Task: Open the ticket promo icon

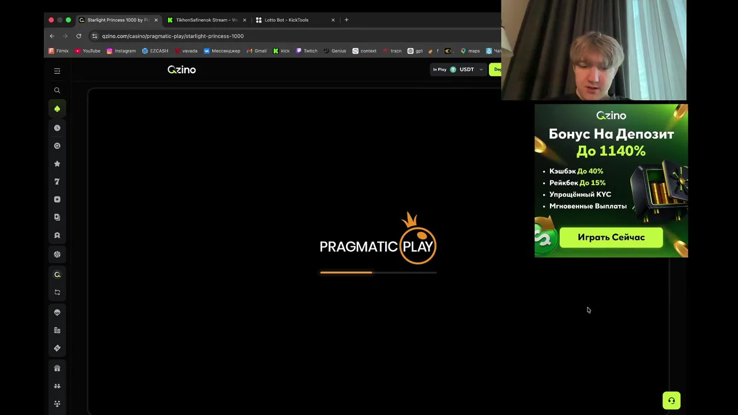Action: (57, 348)
